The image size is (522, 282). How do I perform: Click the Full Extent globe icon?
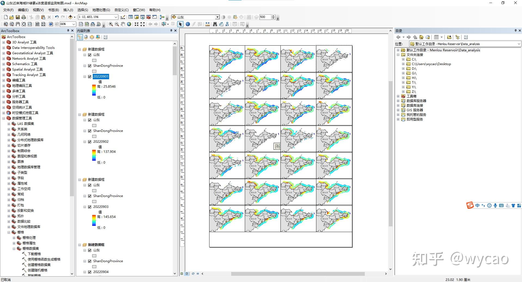click(x=129, y=24)
